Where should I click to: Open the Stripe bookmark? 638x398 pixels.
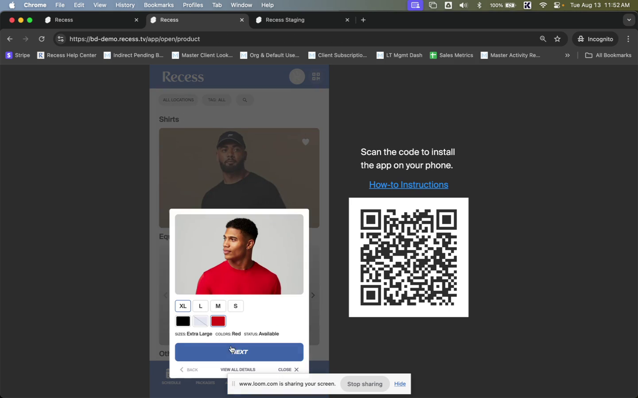18,55
